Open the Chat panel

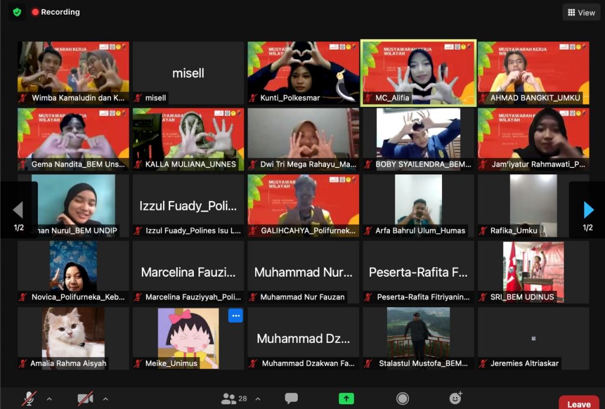(291, 399)
